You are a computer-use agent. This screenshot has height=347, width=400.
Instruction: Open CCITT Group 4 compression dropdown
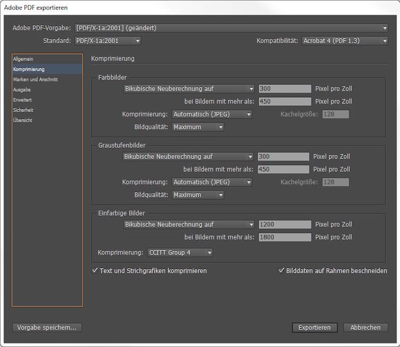(x=180, y=253)
